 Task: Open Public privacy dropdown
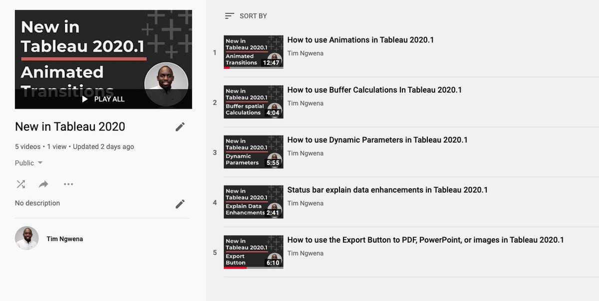tap(29, 163)
